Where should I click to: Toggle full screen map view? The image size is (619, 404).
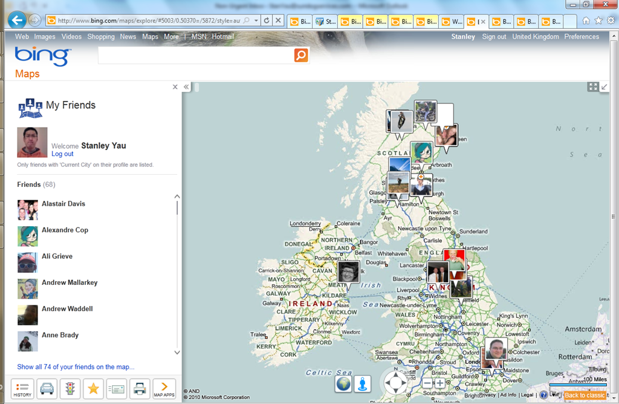(x=593, y=87)
